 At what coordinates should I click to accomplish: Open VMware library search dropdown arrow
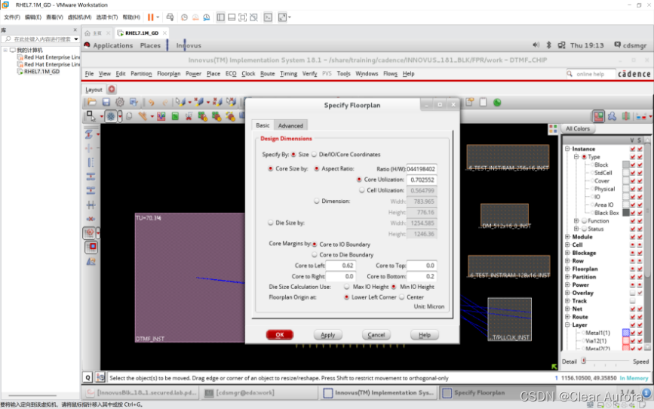(76, 39)
